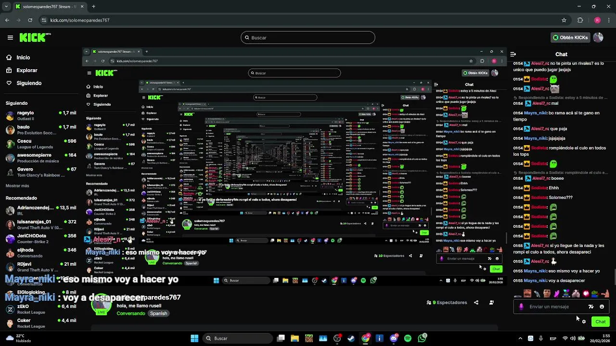Open the Windows Start menu

click(194, 338)
